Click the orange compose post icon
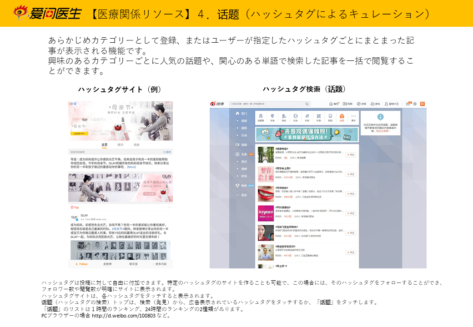The width and height of the screenshot is (473, 327). pos(422,104)
